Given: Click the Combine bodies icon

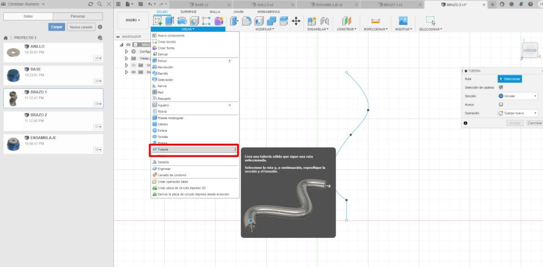Looking at the screenshot, I should click(272, 21).
